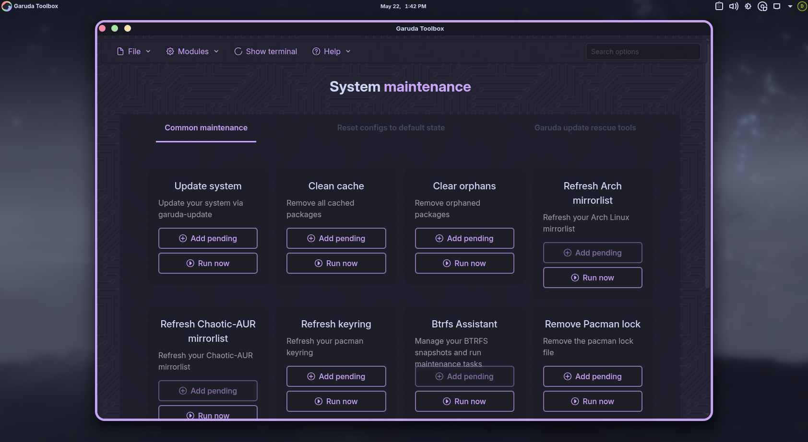Click play icon in Refresh keyring Run now
Screen dimensions: 808x442
tap(318, 401)
